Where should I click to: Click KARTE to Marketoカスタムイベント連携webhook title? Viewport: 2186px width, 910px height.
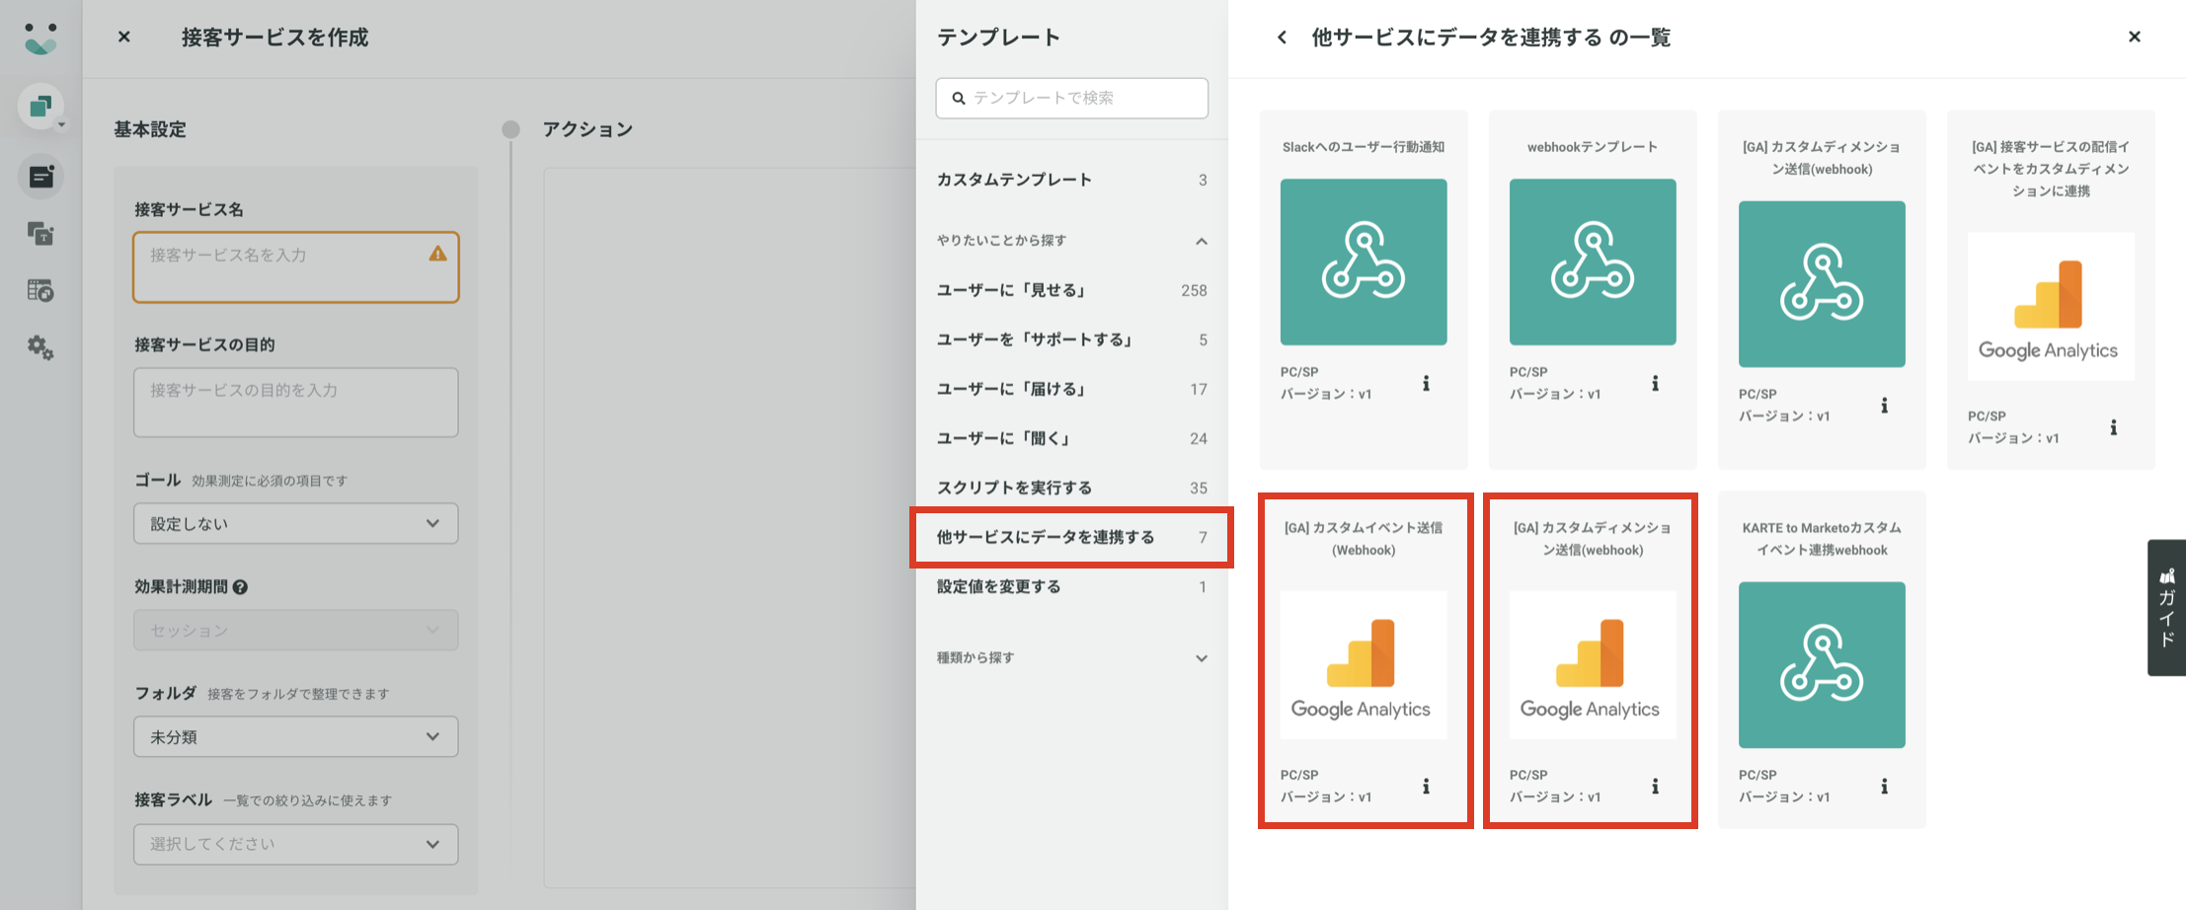tap(1822, 539)
